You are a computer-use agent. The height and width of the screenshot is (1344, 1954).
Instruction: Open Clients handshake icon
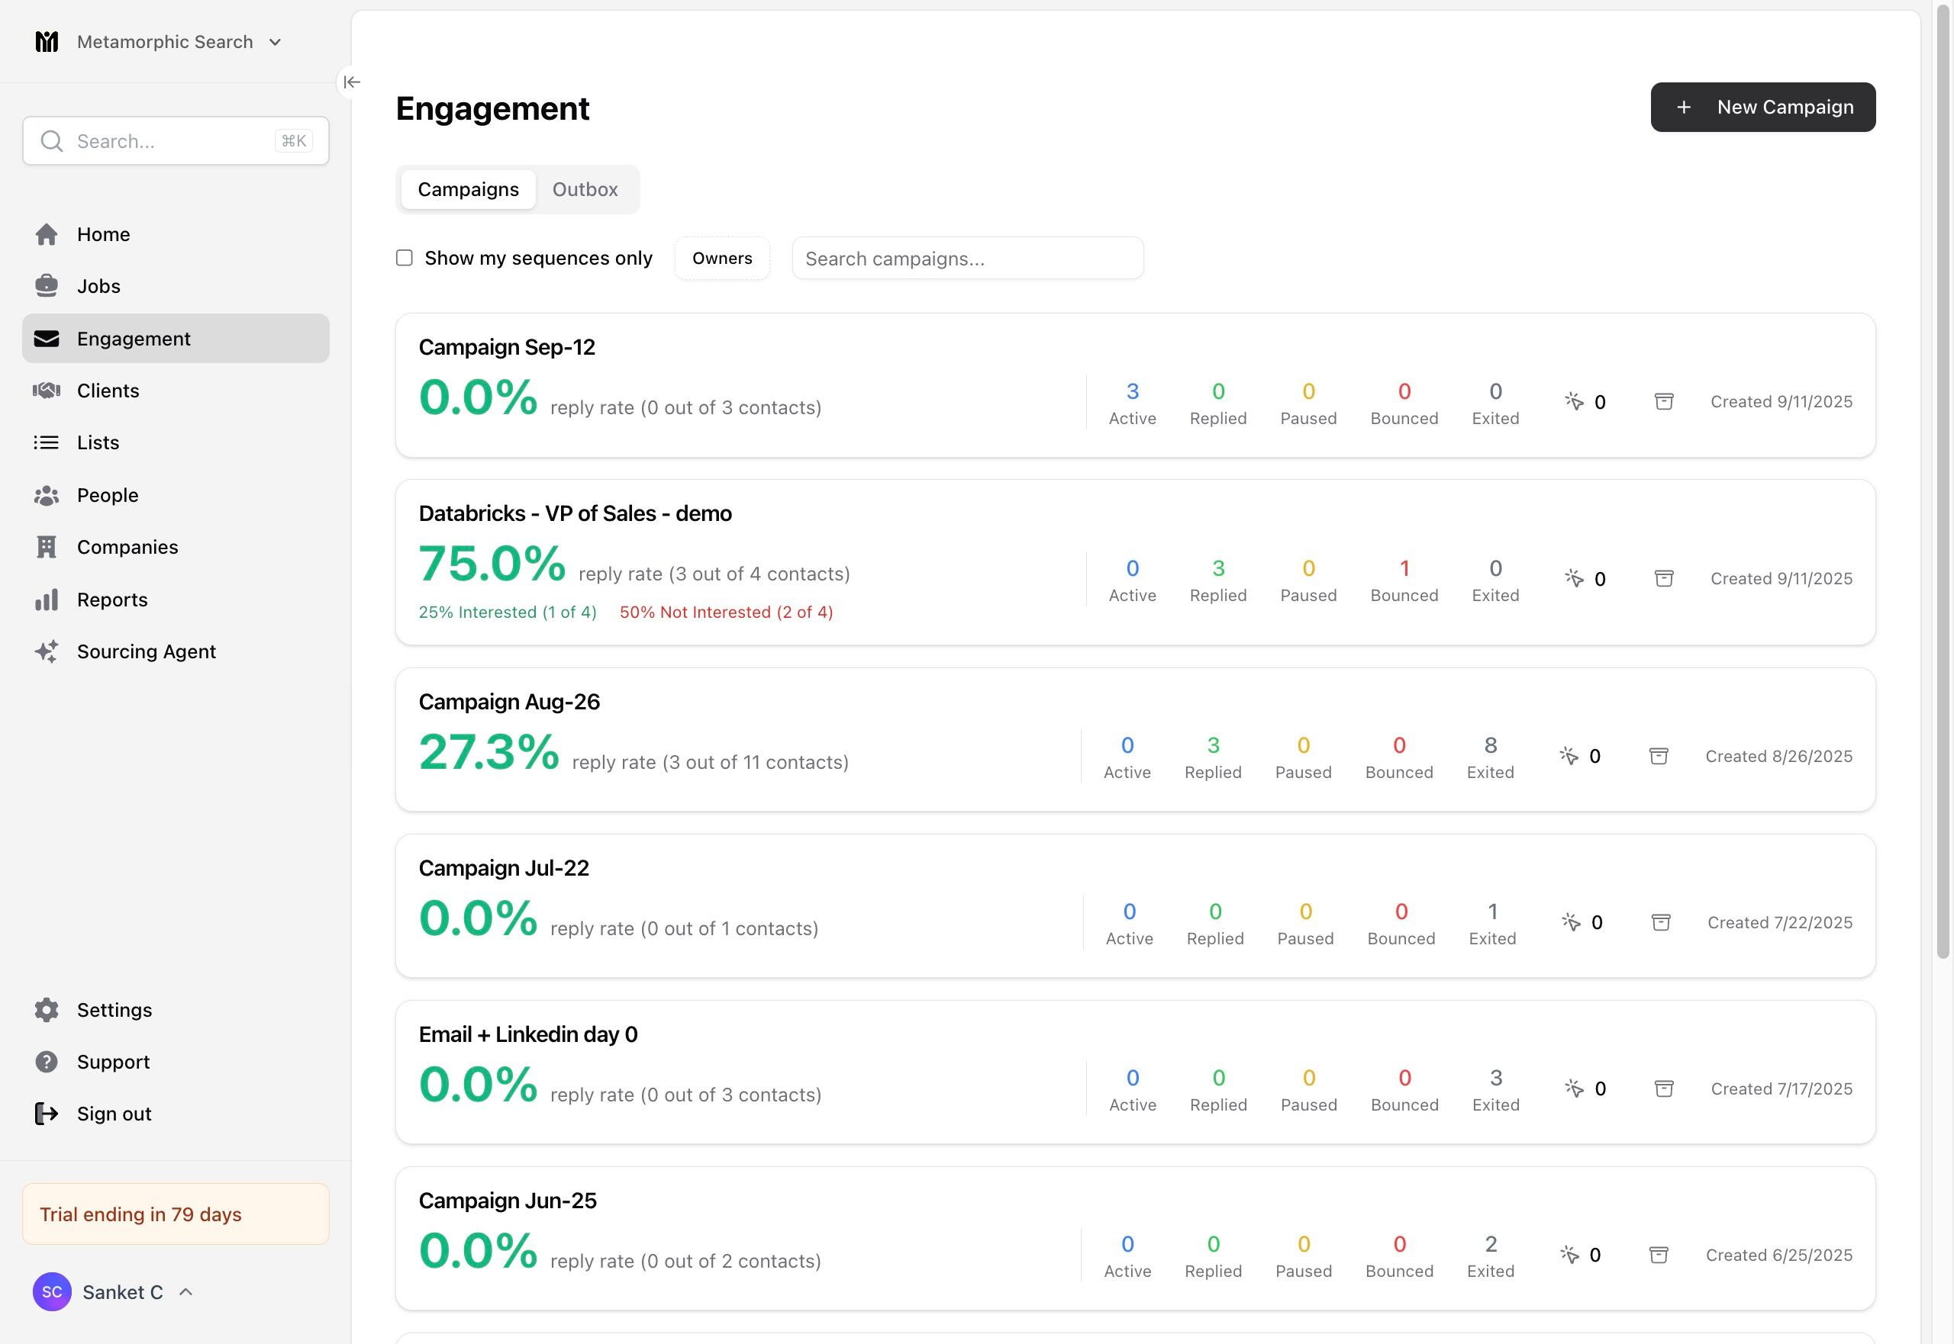coord(47,391)
